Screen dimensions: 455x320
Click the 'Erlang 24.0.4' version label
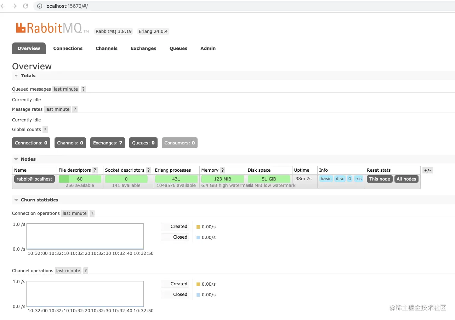pyautogui.click(x=153, y=32)
